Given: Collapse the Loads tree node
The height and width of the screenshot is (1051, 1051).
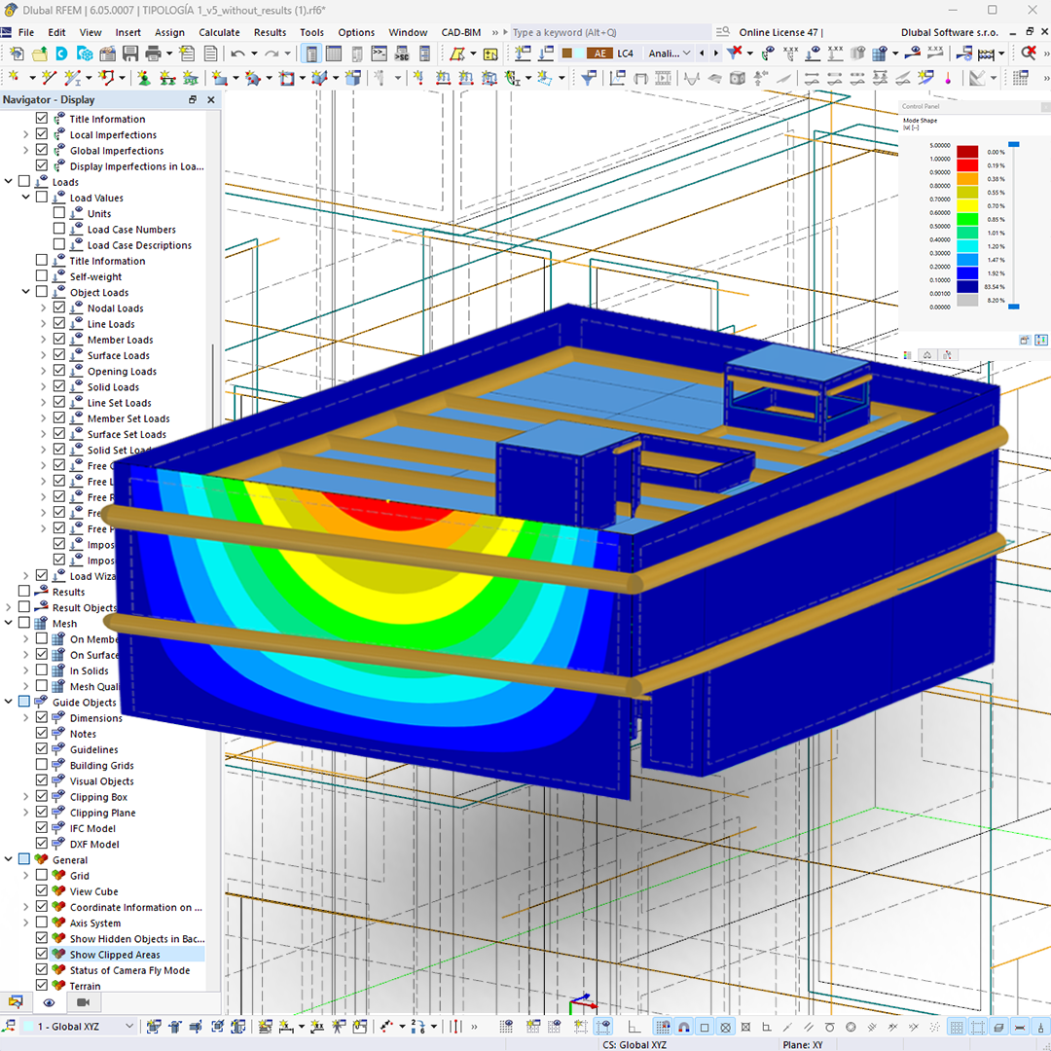Looking at the screenshot, I should [9, 182].
